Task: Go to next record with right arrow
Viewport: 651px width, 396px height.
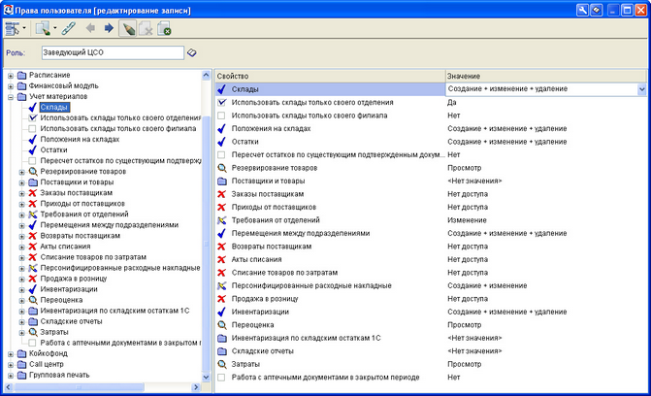Action: point(109,28)
